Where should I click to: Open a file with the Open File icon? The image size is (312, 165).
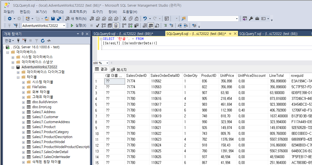47,19
